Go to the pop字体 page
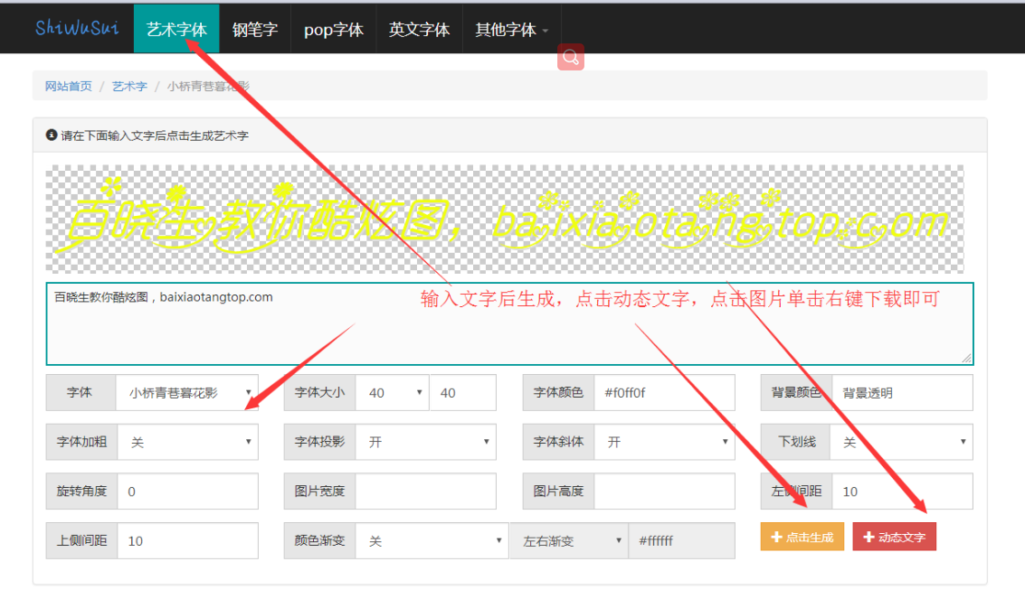Viewport: 1025px width, 599px height. tap(333, 29)
